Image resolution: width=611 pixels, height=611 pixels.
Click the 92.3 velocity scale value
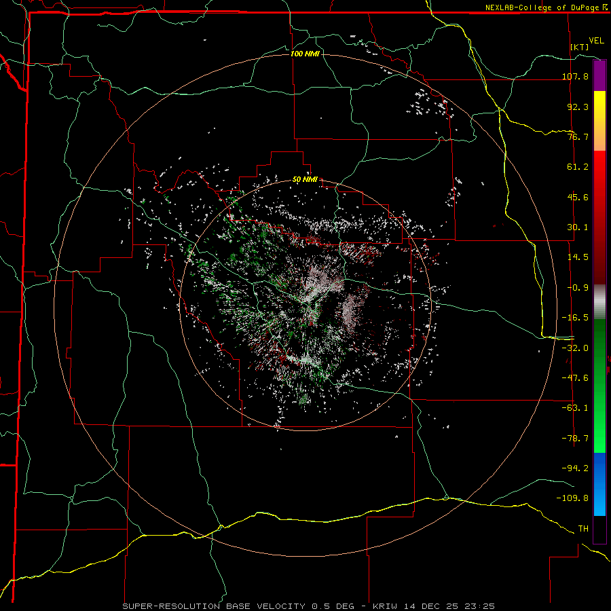click(x=578, y=107)
